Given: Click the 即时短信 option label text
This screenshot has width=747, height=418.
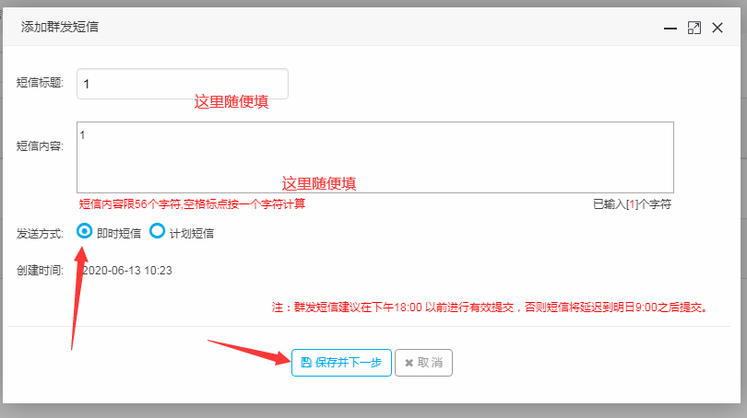Looking at the screenshot, I should pyautogui.click(x=119, y=234).
